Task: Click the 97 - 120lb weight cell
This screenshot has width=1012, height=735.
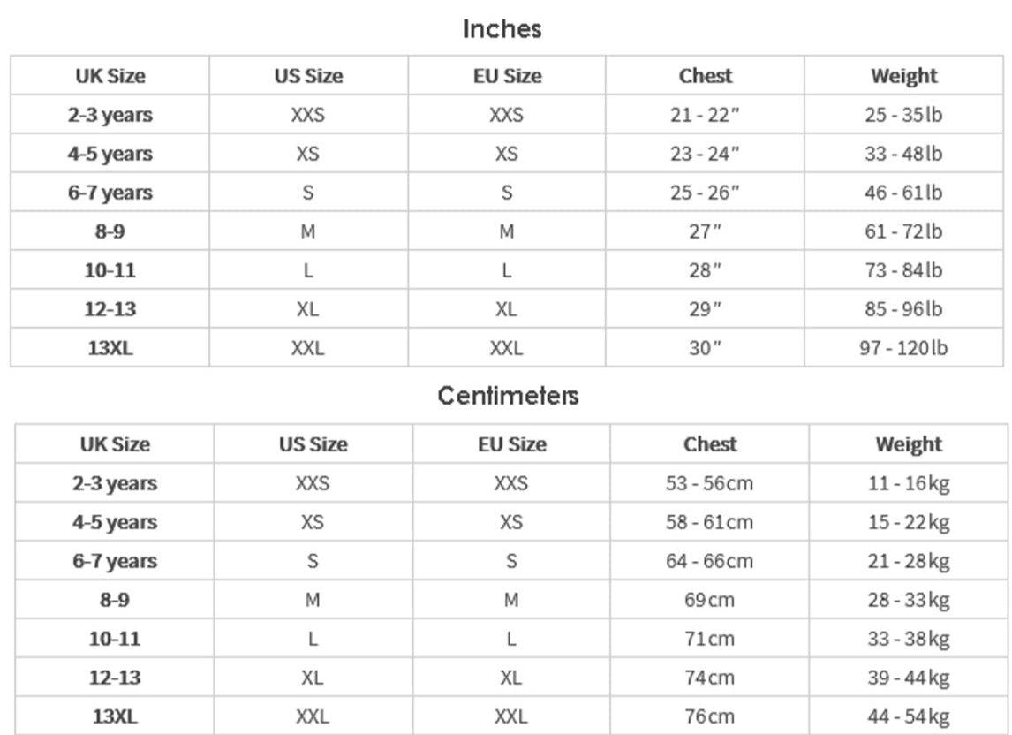Action: coord(903,348)
